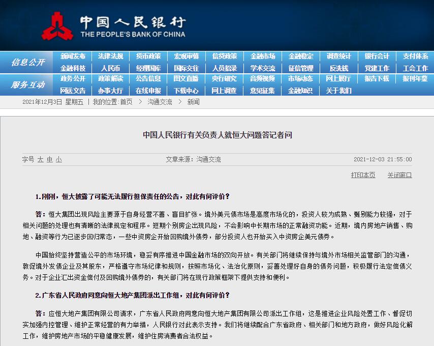434x346 pixels.
Task: Click the 打印本页 link
Action: tap(363, 175)
